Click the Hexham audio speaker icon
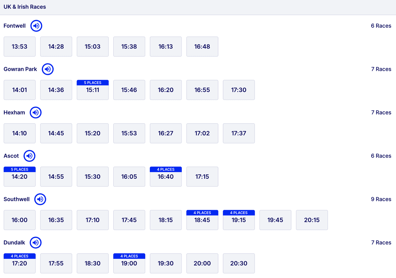Screen dimensions: 396x278 [x=36, y=112]
